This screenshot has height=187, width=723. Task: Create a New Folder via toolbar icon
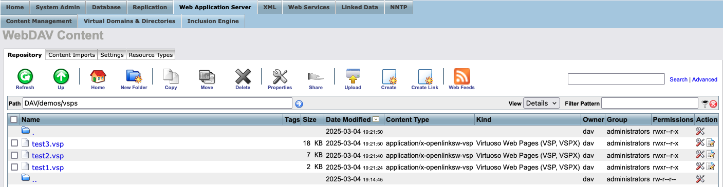134,77
